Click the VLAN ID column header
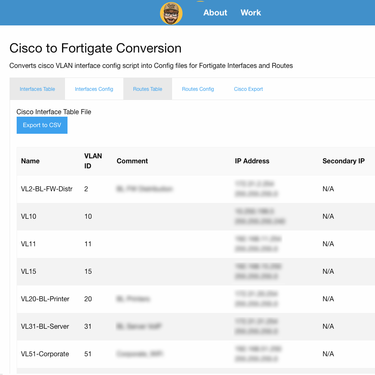Image resolution: width=375 pixels, height=375 pixels. point(93,161)
